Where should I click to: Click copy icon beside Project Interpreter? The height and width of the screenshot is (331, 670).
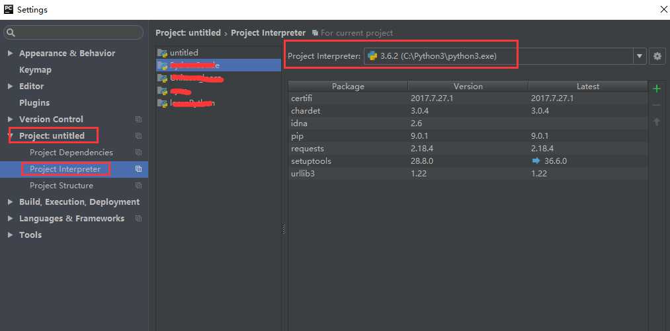138,169
